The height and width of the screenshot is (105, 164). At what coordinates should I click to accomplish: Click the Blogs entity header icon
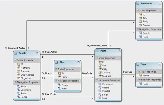click(57, 62)
